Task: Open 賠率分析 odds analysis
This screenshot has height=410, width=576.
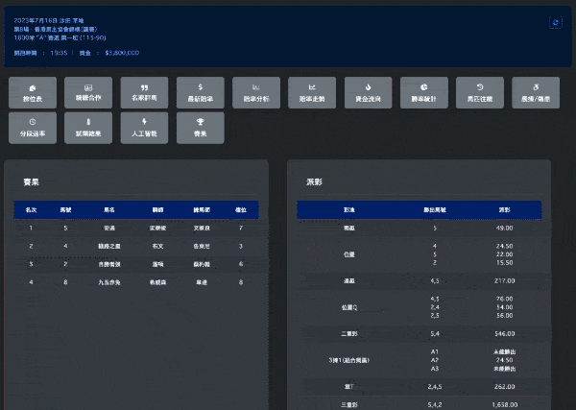Action: [256, 92]
